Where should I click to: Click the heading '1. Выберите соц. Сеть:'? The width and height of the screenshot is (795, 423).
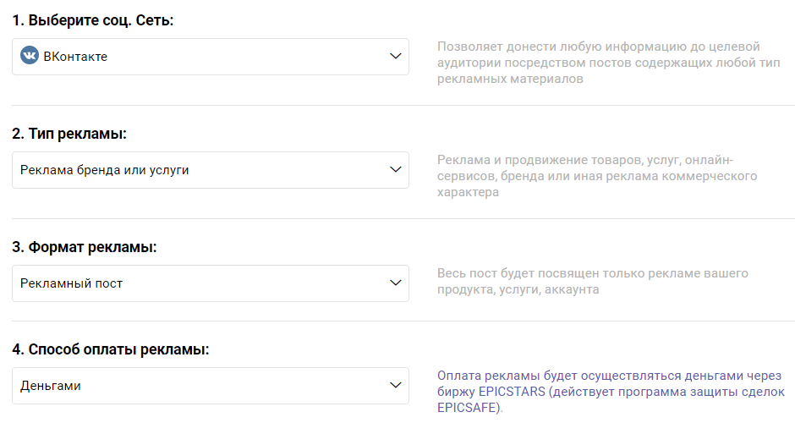tap(92, 19)
